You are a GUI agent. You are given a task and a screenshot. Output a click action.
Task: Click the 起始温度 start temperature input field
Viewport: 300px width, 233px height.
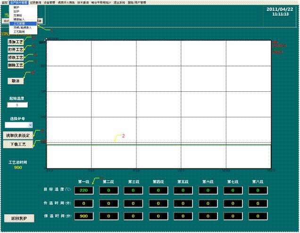pos(18,105)
